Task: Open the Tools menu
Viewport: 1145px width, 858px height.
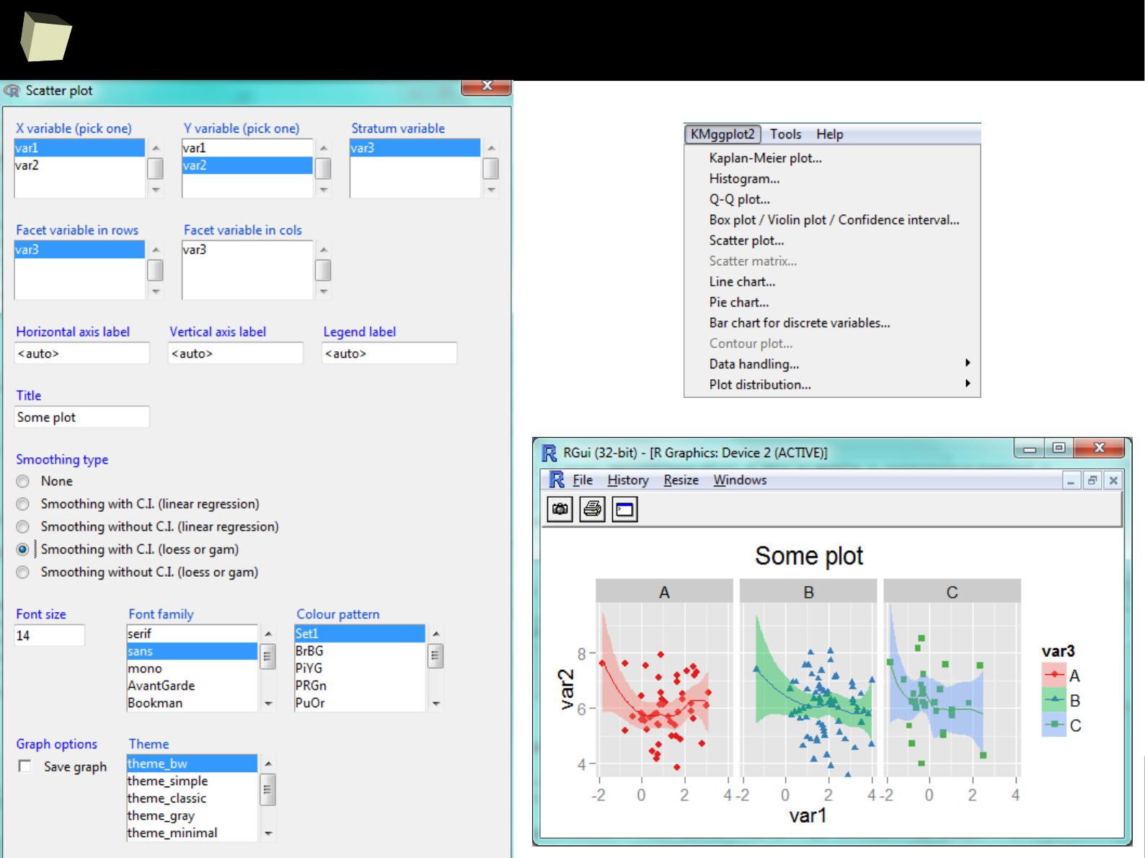Action: pos(785,134)
